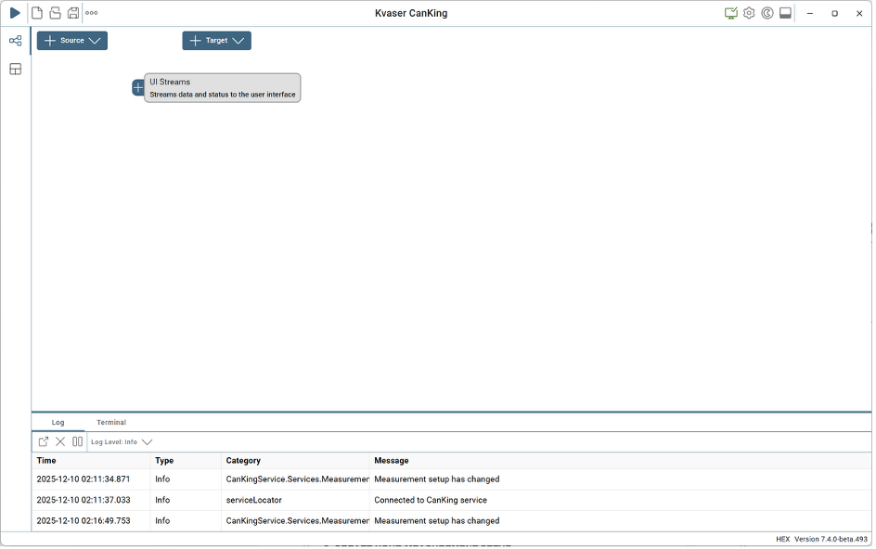Switch to the measurement setup view
876x549 pixels.
15,41
